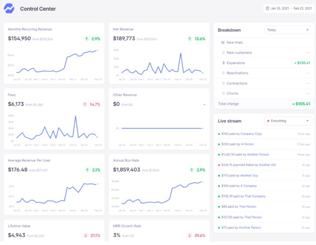
Task: Click the green arrow on Annual Run Rate
Action: point(190,170)
